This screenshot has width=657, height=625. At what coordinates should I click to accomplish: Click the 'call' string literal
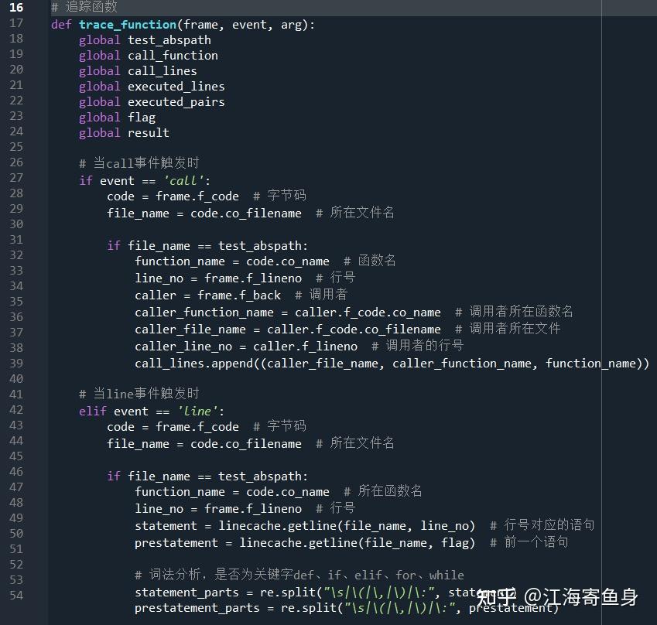[x=184, y=180]
